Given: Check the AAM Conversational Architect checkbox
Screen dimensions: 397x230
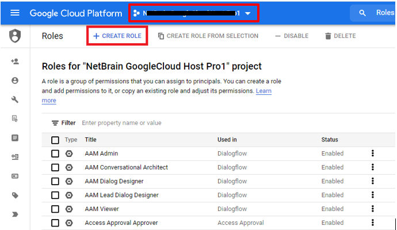Looking at the screenshot, I should (55, 167).
